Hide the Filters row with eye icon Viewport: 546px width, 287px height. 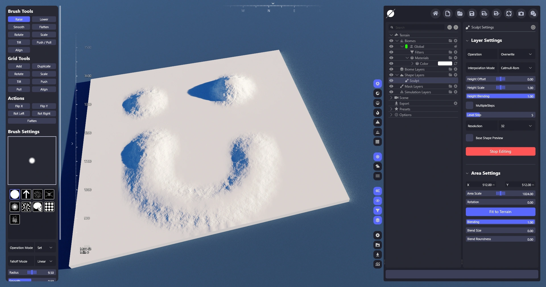391,52
